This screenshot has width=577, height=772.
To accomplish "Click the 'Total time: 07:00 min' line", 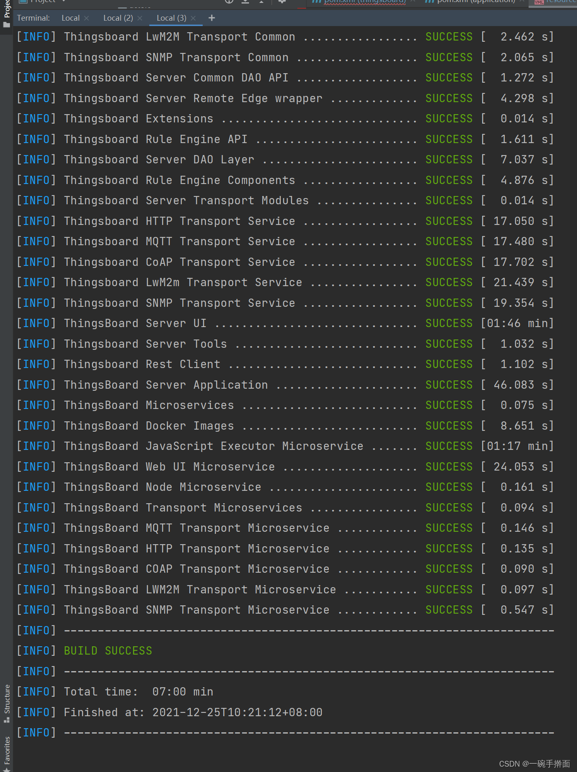I will pos(139,692).
